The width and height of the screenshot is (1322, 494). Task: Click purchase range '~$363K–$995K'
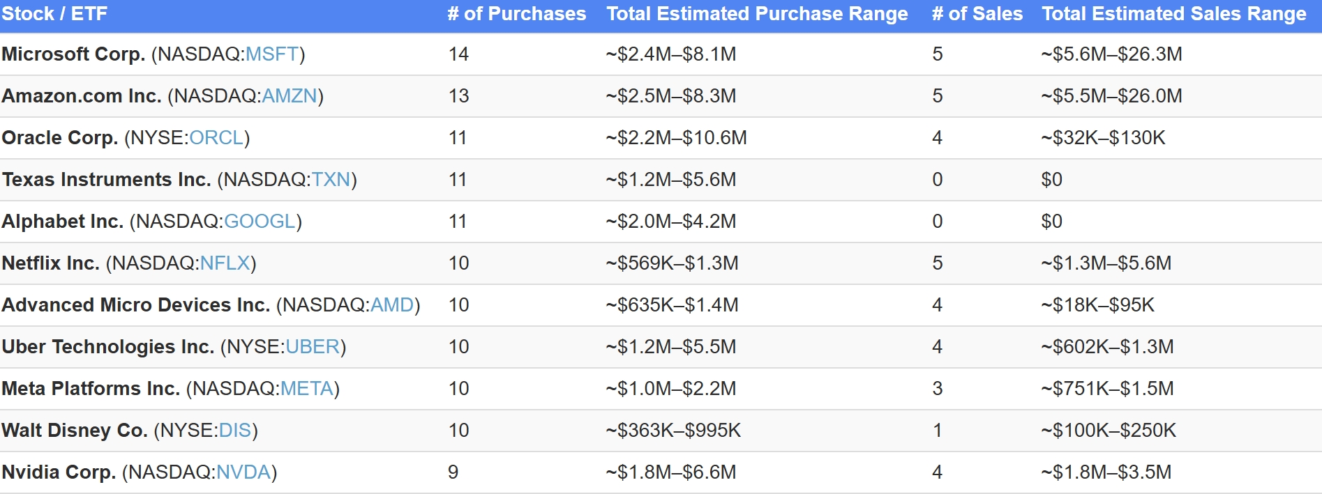point(674,431)
